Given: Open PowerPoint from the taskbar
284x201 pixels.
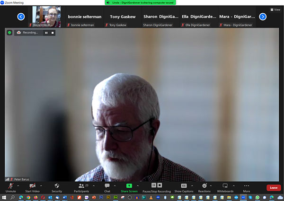Looking at the screenshot, I should point(94,197).
